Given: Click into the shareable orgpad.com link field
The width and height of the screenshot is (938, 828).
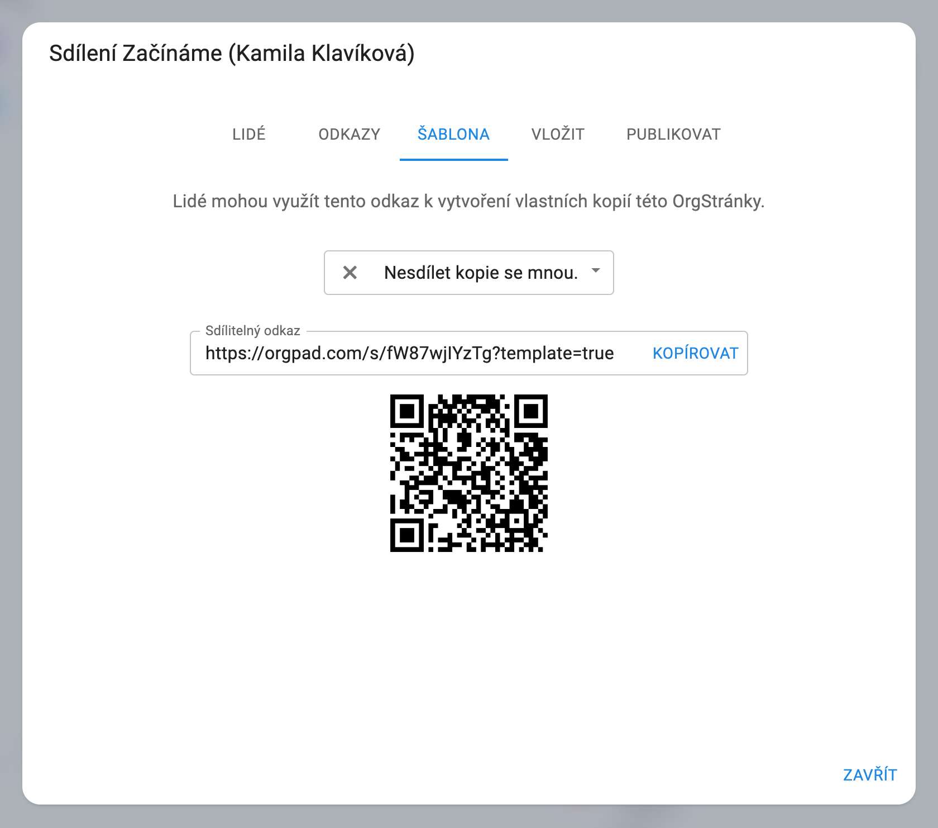Looking at the screenshot, I should point(410,353).
